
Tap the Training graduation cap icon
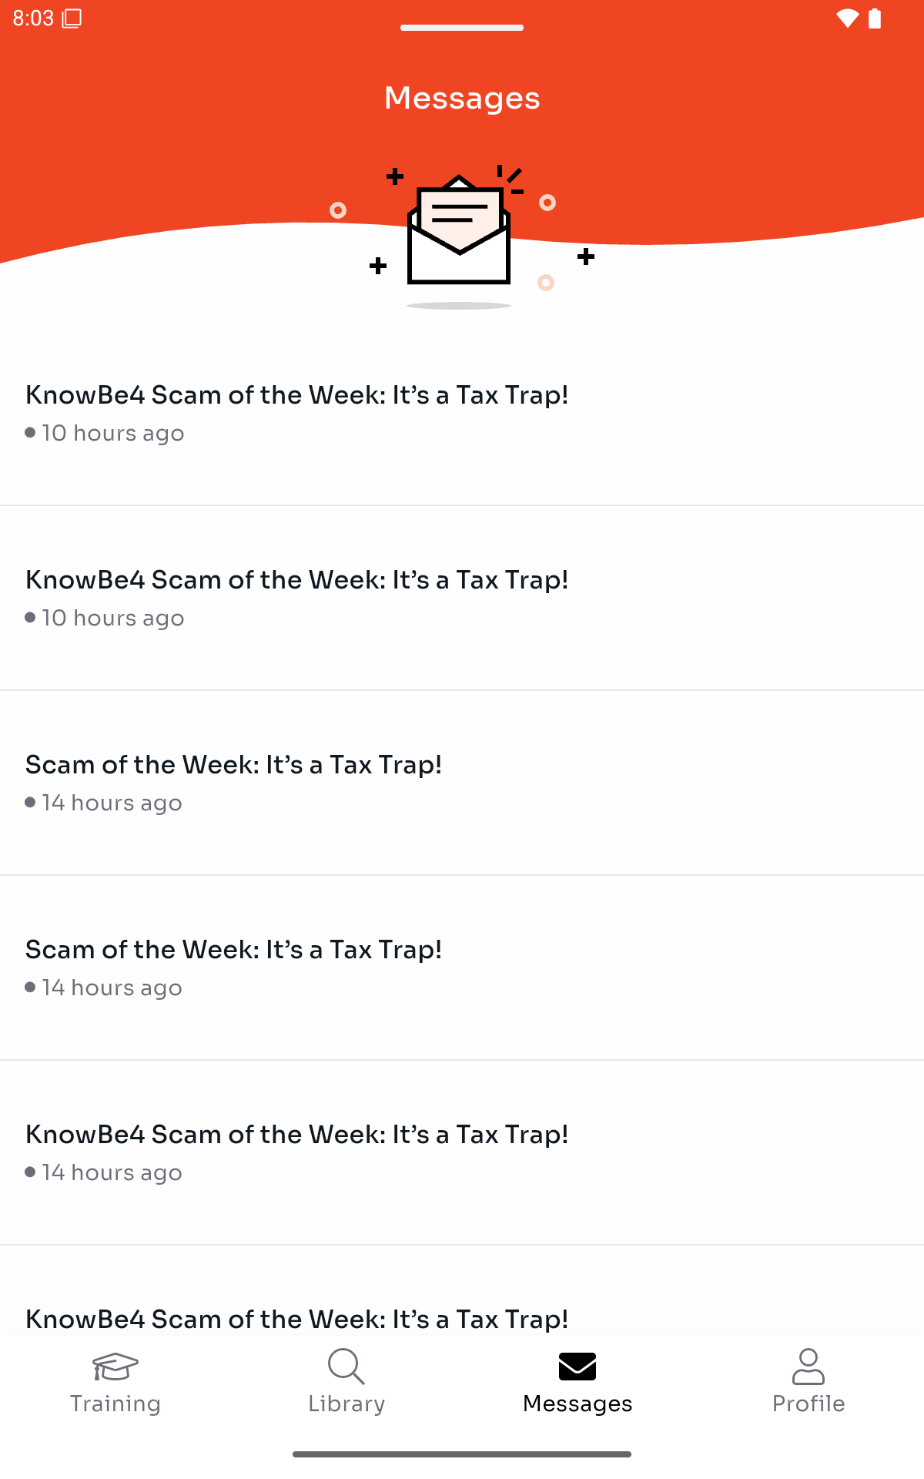(x=115, y=1367)
